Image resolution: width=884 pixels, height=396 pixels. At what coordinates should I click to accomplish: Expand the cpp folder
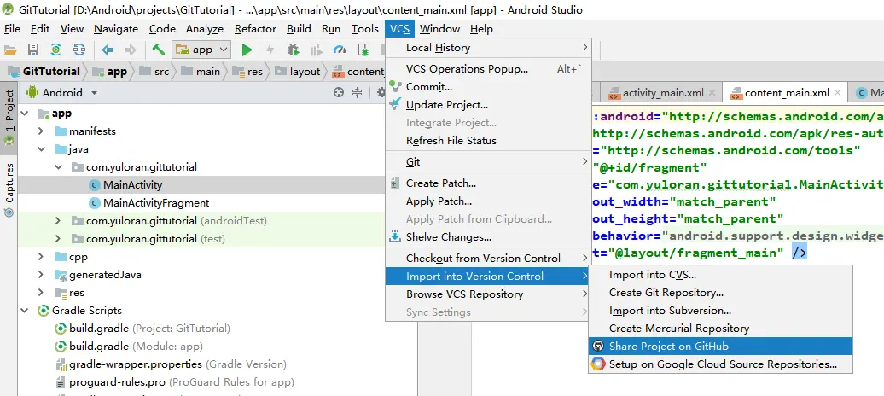pos(41,257)
